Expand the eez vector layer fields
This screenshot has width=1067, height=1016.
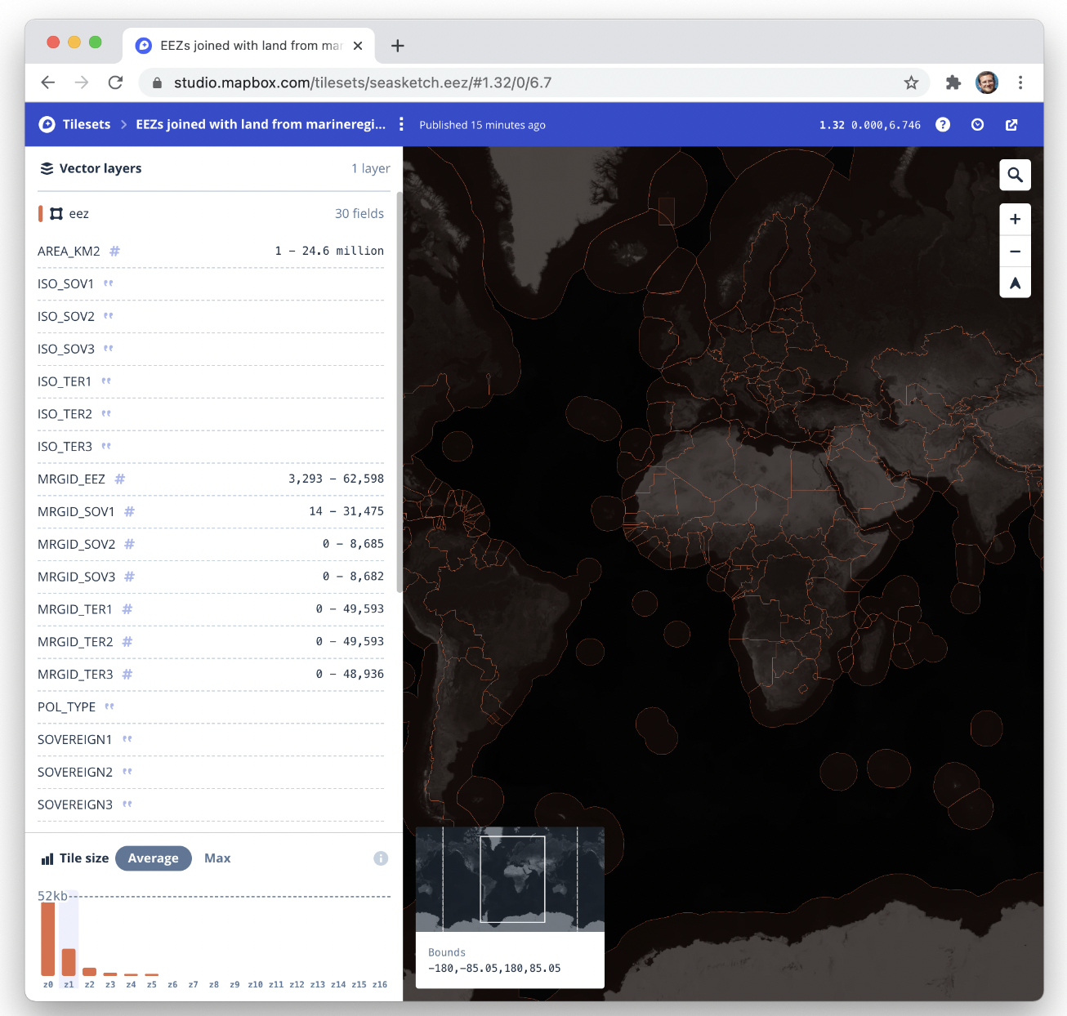(x=78, y=213)
